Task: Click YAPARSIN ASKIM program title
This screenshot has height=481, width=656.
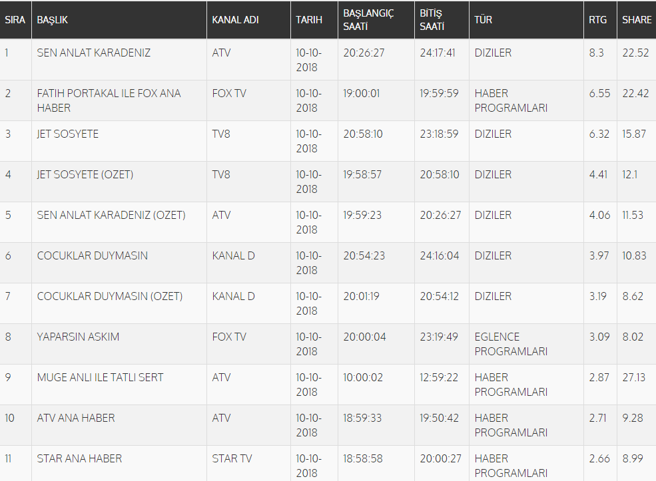Action: (79, 337)
